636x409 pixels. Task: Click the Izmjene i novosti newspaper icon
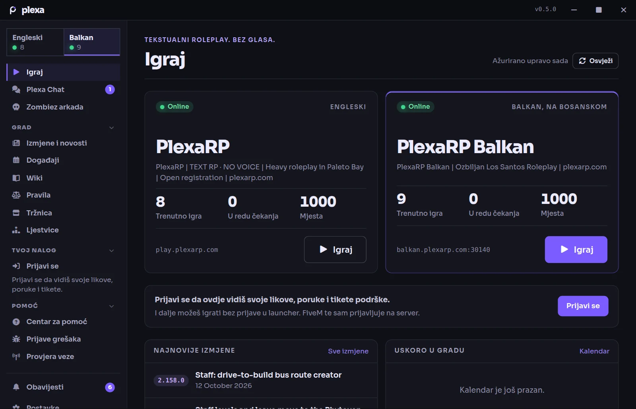tap(16, 143)
